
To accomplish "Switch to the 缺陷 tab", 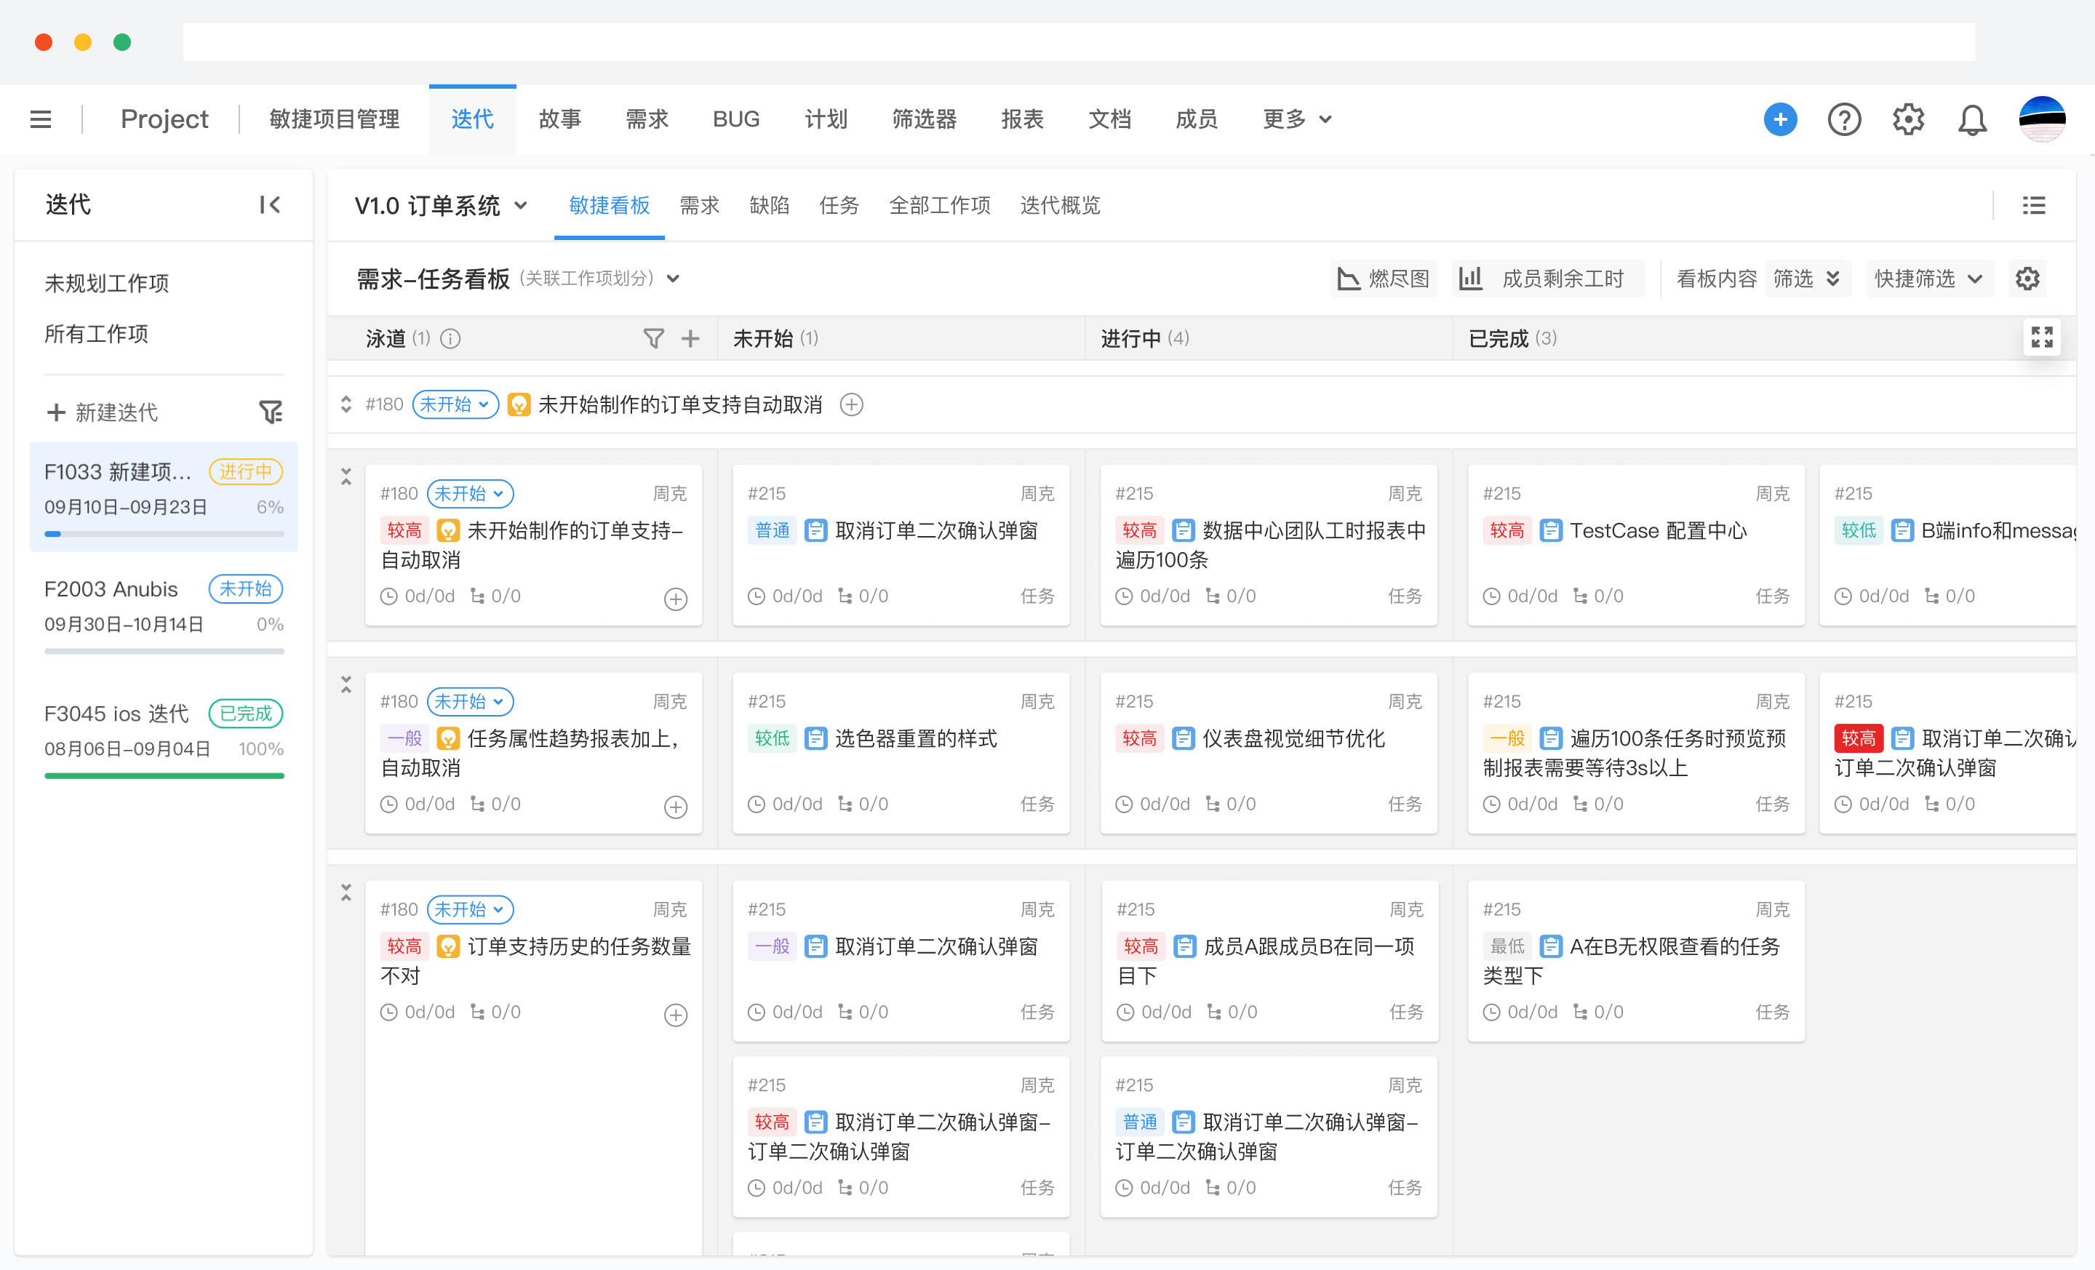I will click(x=770, y=205).
